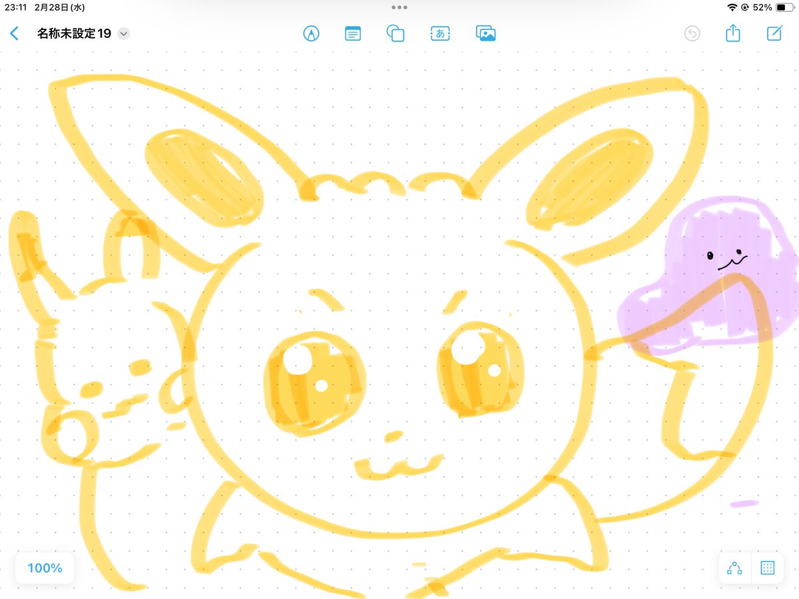The height and width of the screenshot is (599, 799).
Task: Tap the battery indicator
Action: 784,7
